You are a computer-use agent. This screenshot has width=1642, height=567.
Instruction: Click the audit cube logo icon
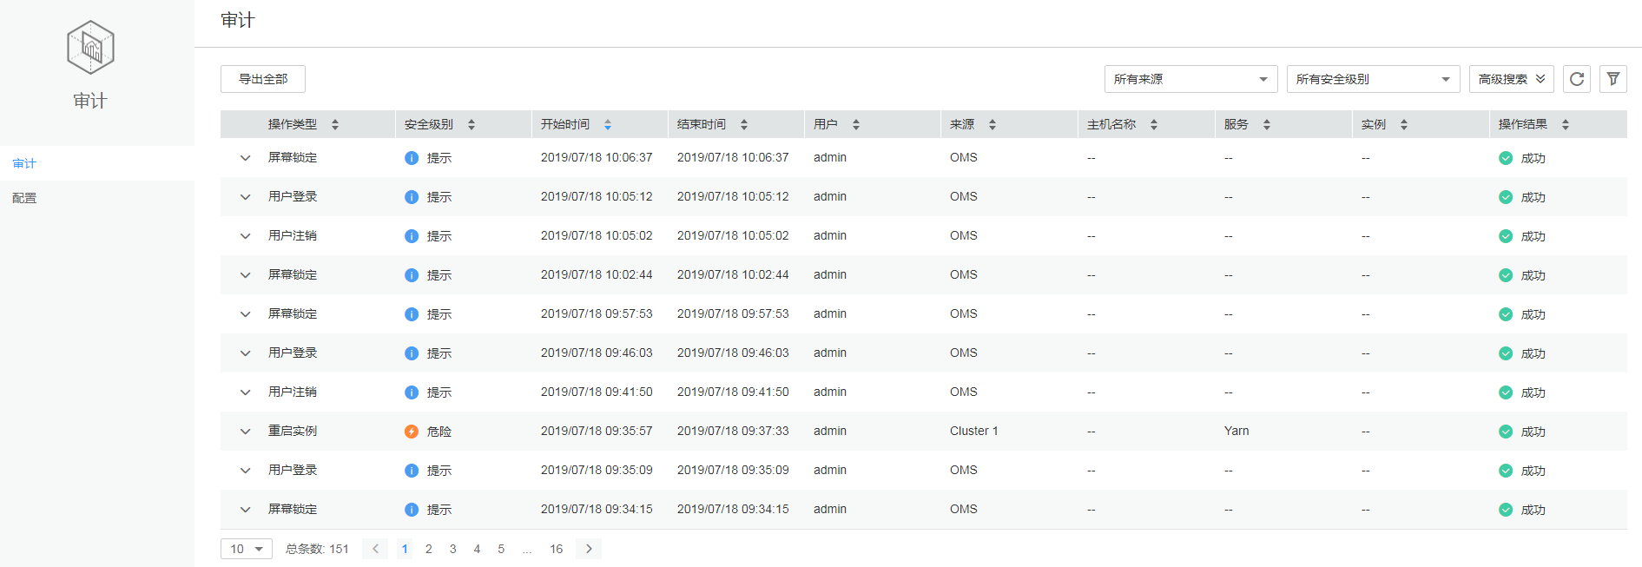click(x=90, y=48)
